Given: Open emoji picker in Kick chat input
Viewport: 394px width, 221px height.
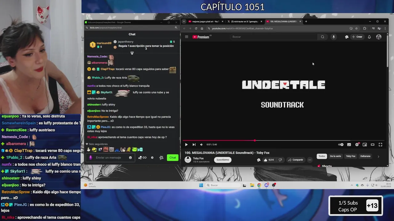Looking at the screenshot, I should coord(131,157).
